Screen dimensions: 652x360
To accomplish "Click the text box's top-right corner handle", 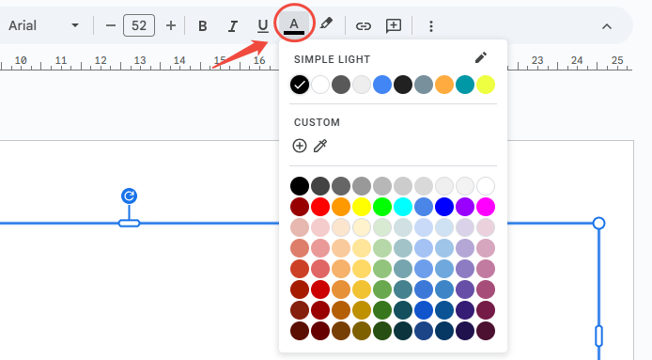I will pos(598,224).
